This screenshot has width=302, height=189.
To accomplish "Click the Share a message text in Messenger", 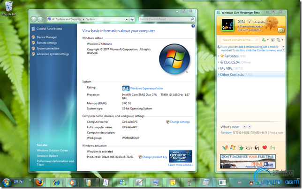I will (250, 28).
